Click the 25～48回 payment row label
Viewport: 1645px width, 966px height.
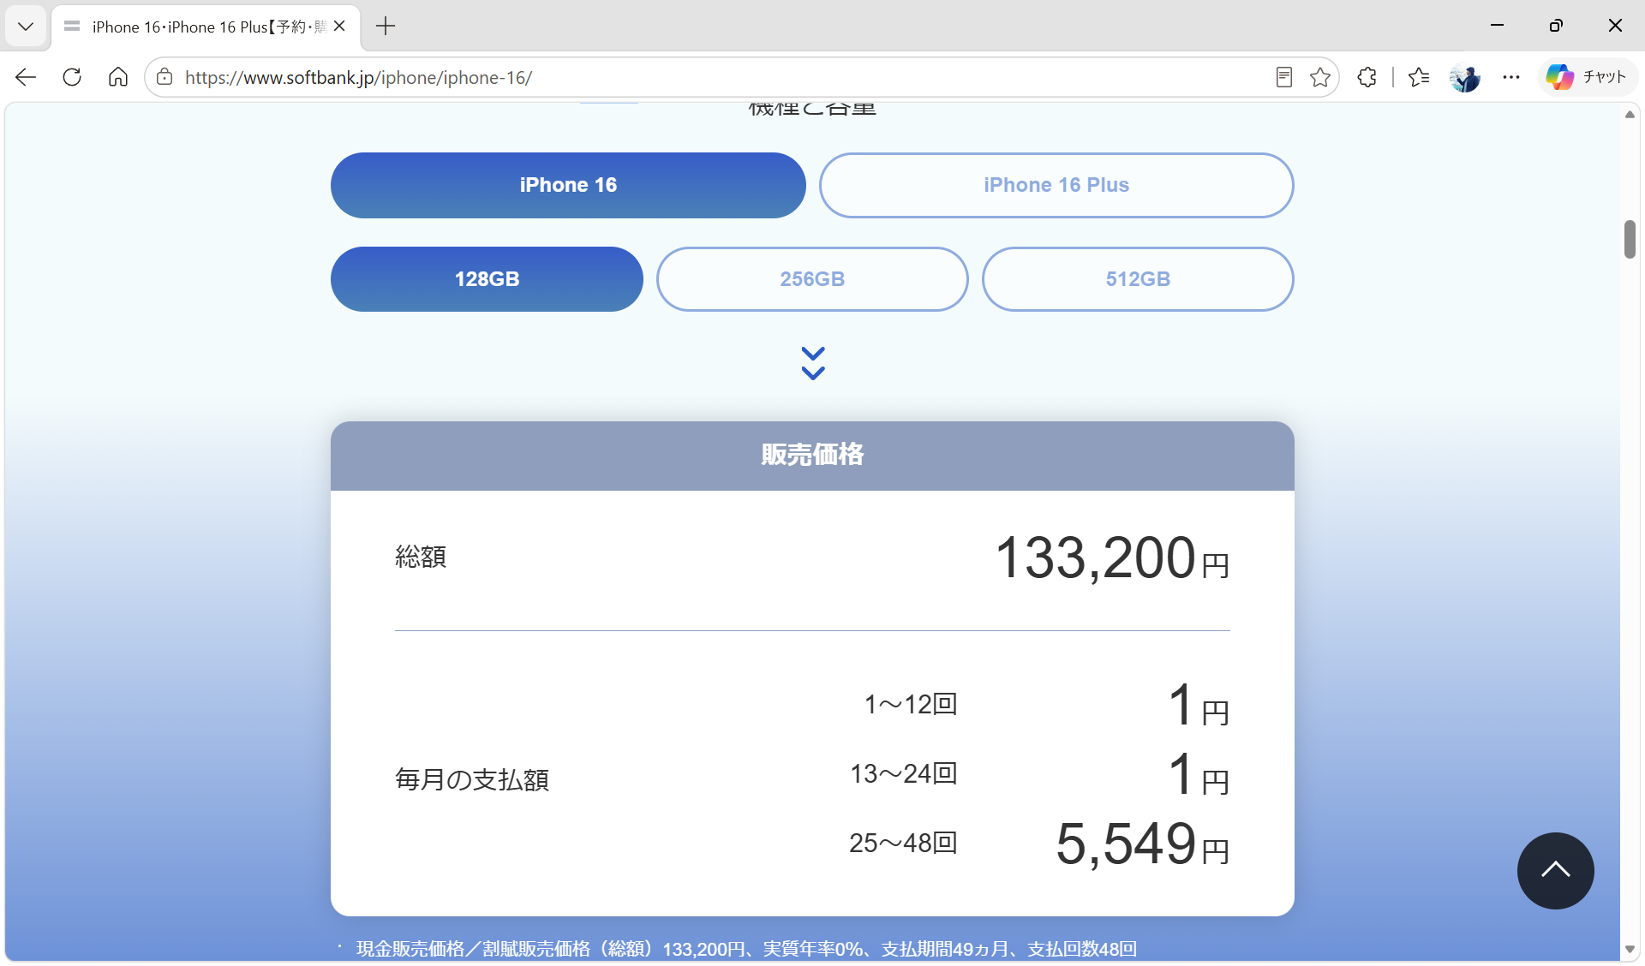[903, 843]
